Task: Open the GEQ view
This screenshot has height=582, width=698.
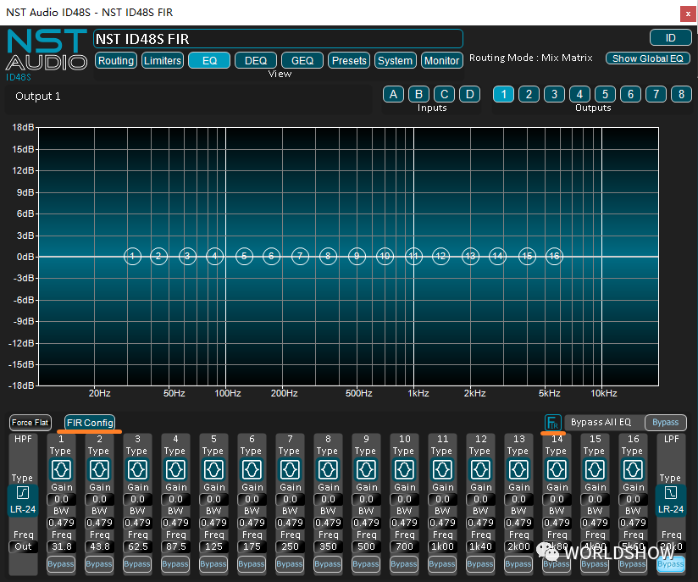Action: (302, 60)
